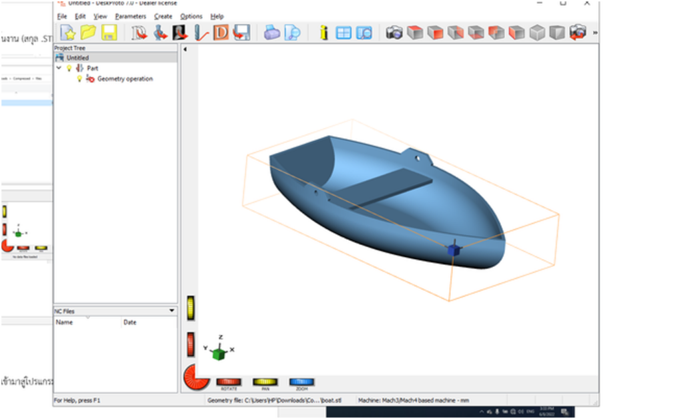Image resolution: width=683 pixels, height=418 pixels.
Task: Click the New Project star icon
Action: coord(68,32)
